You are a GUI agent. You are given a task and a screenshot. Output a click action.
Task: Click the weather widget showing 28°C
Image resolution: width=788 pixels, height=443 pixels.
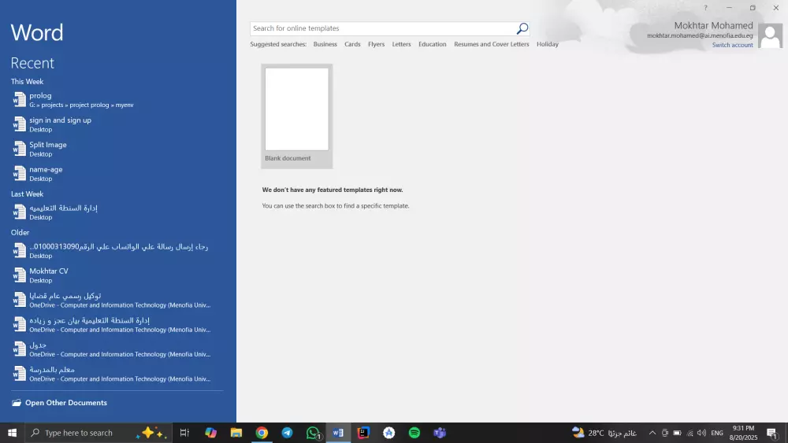click(x=604, y=433)
